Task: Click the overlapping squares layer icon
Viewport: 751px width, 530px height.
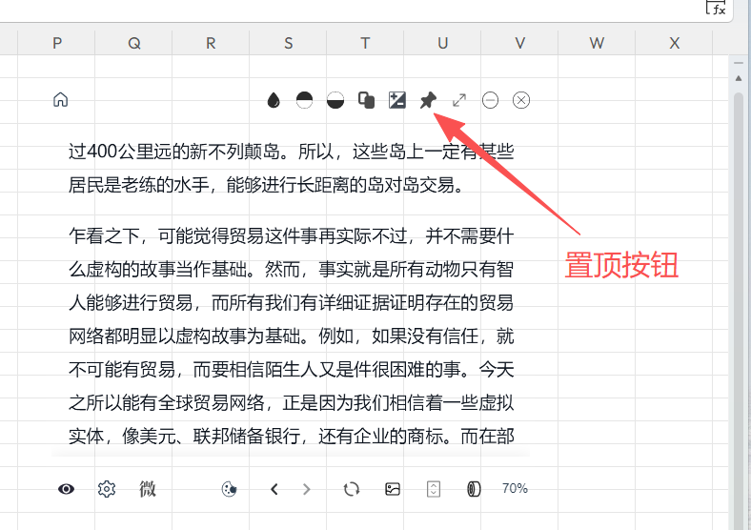Action: coord(366,100)
